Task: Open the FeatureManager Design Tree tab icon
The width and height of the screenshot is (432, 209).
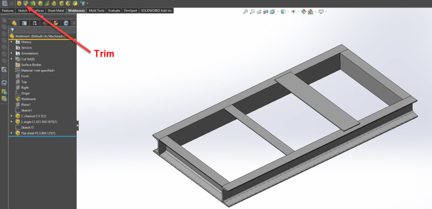Action: pos(14,23)
